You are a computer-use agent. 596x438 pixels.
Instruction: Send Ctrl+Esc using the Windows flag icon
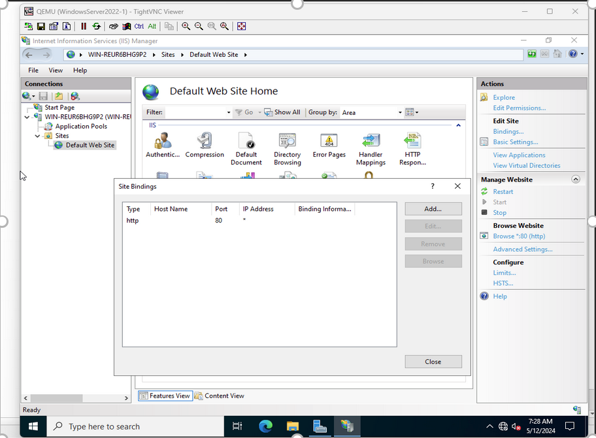(126, 26)
